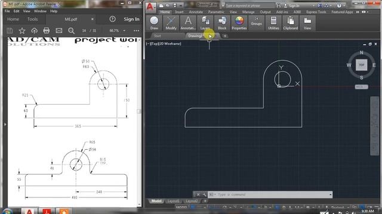Open Acrobat more tools ellipsis menu
Viewport: 382px width, 214px height.
tap(137, 30)
